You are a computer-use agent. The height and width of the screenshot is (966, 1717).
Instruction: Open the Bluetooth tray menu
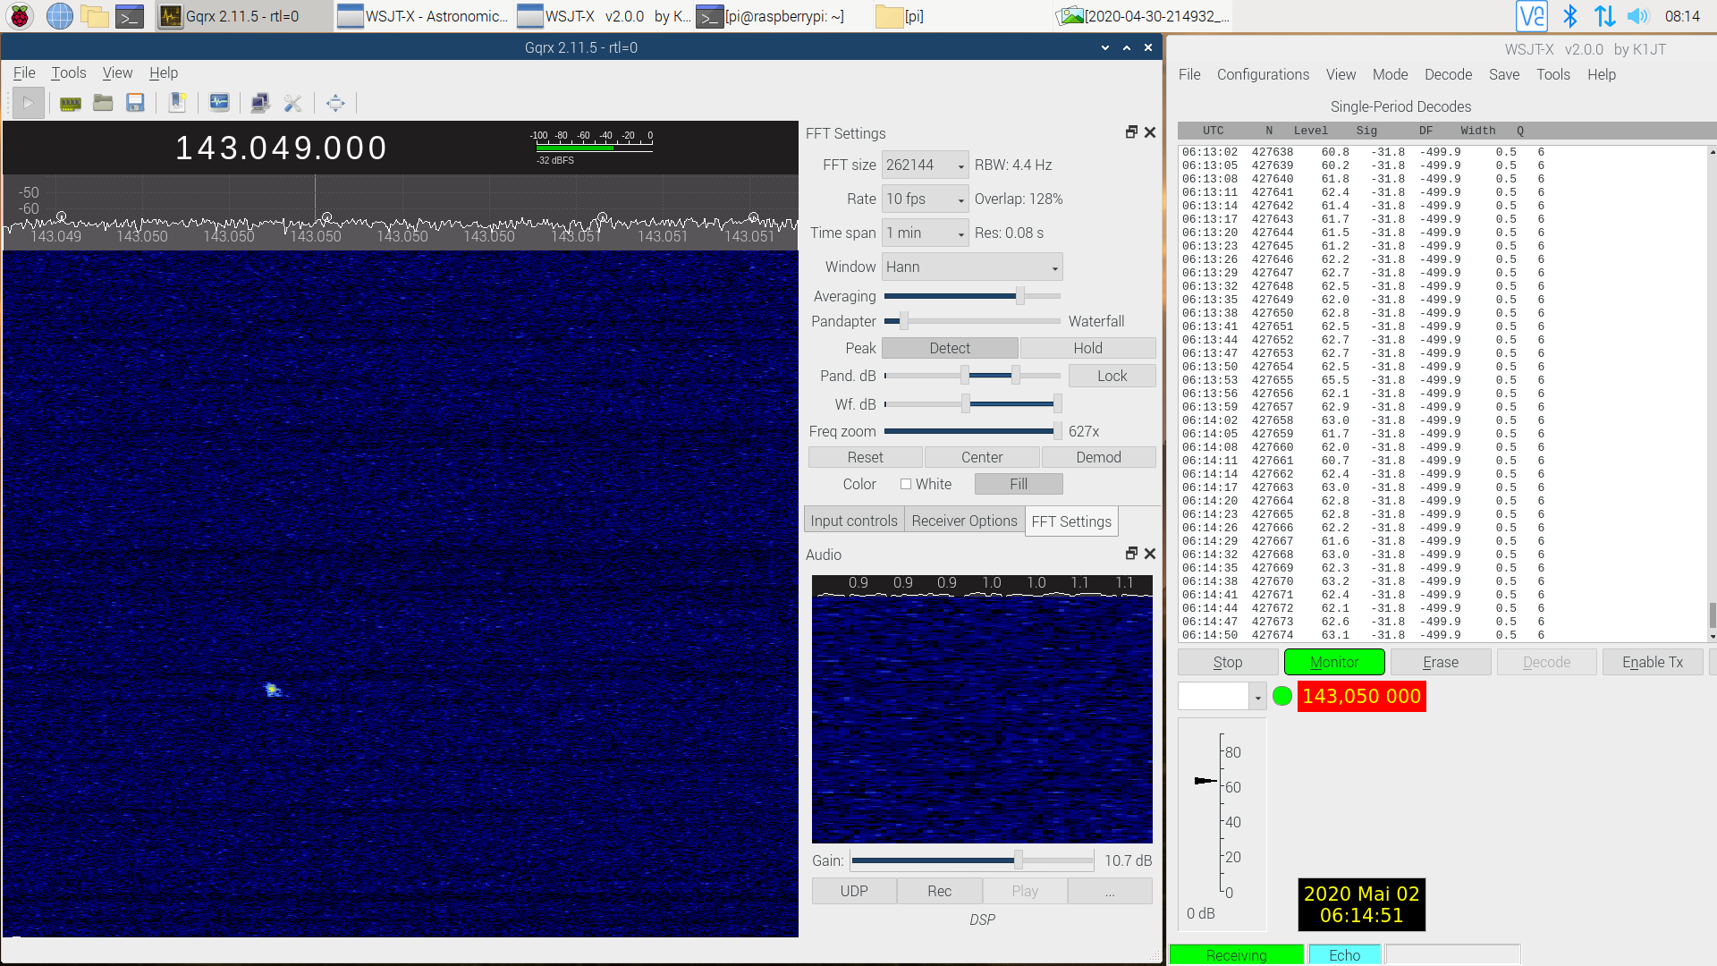[x=1569, y=16]
